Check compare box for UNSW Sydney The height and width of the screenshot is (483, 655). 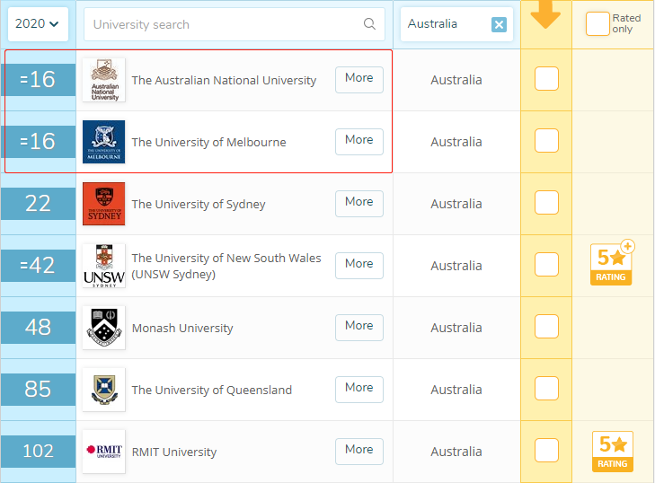546,264
